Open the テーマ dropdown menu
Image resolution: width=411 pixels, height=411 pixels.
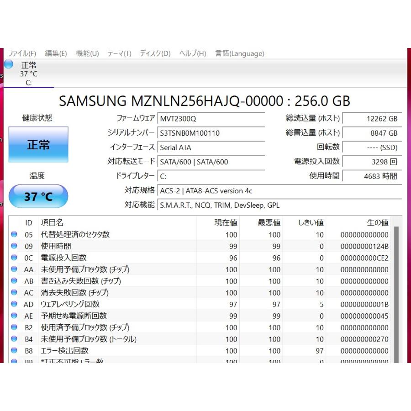tap(118, 53)
